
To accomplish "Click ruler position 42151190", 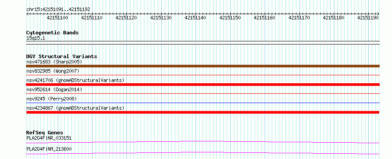I will tap(368, 18).
